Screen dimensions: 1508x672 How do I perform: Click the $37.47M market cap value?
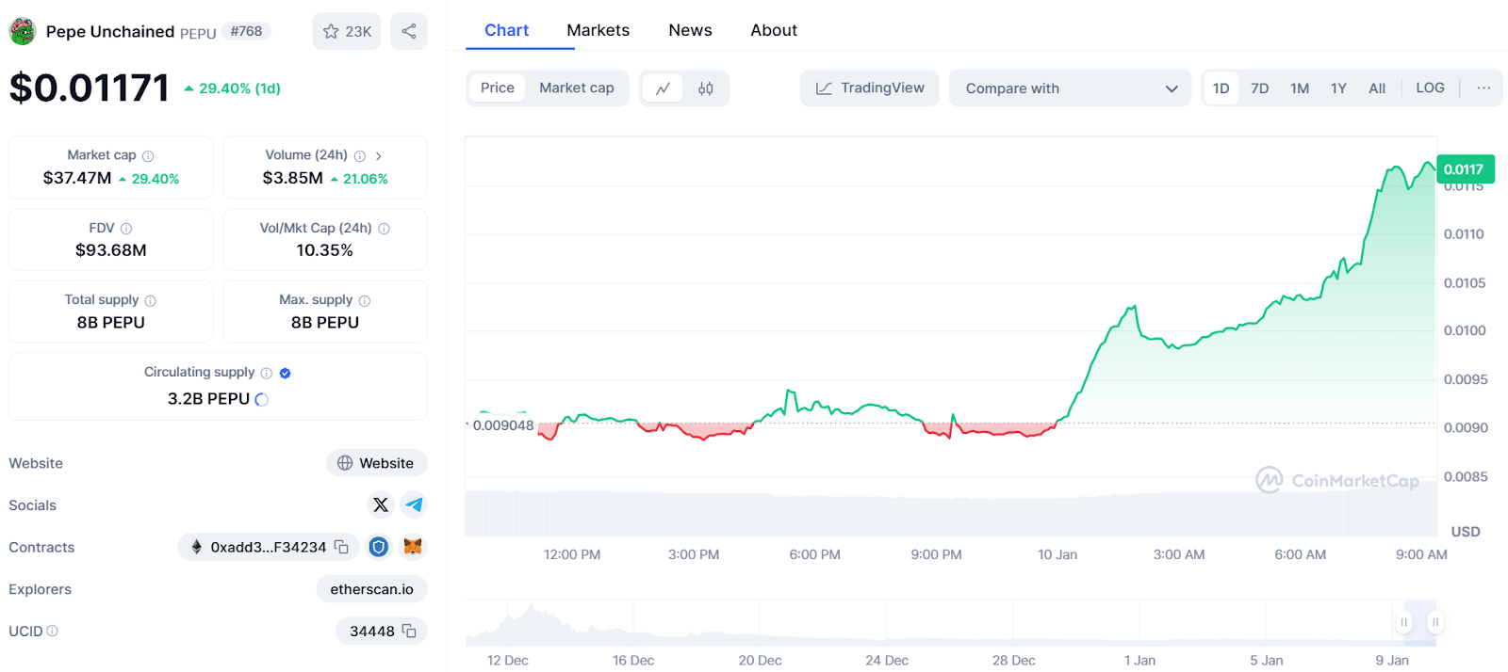pos(77,178)
